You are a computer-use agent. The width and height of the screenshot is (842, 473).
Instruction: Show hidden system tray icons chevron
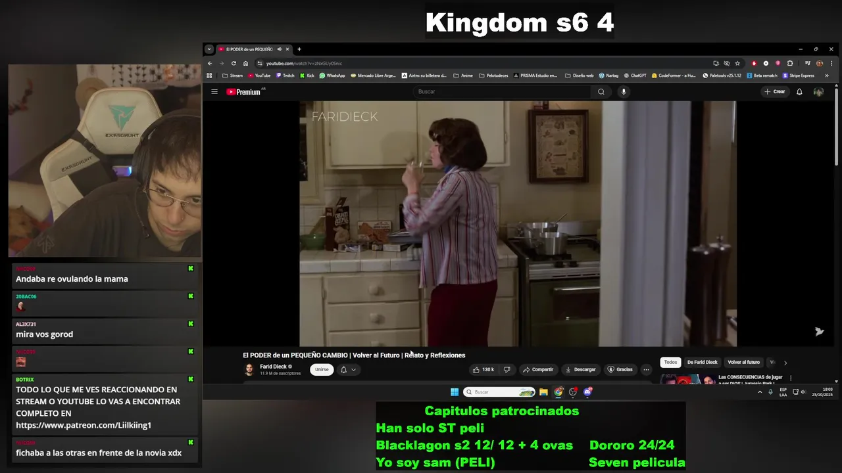[x=760, y=392]
